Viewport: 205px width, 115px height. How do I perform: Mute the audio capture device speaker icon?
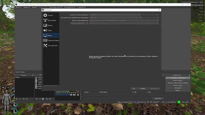pyautogui.click(x=74, y=95)
